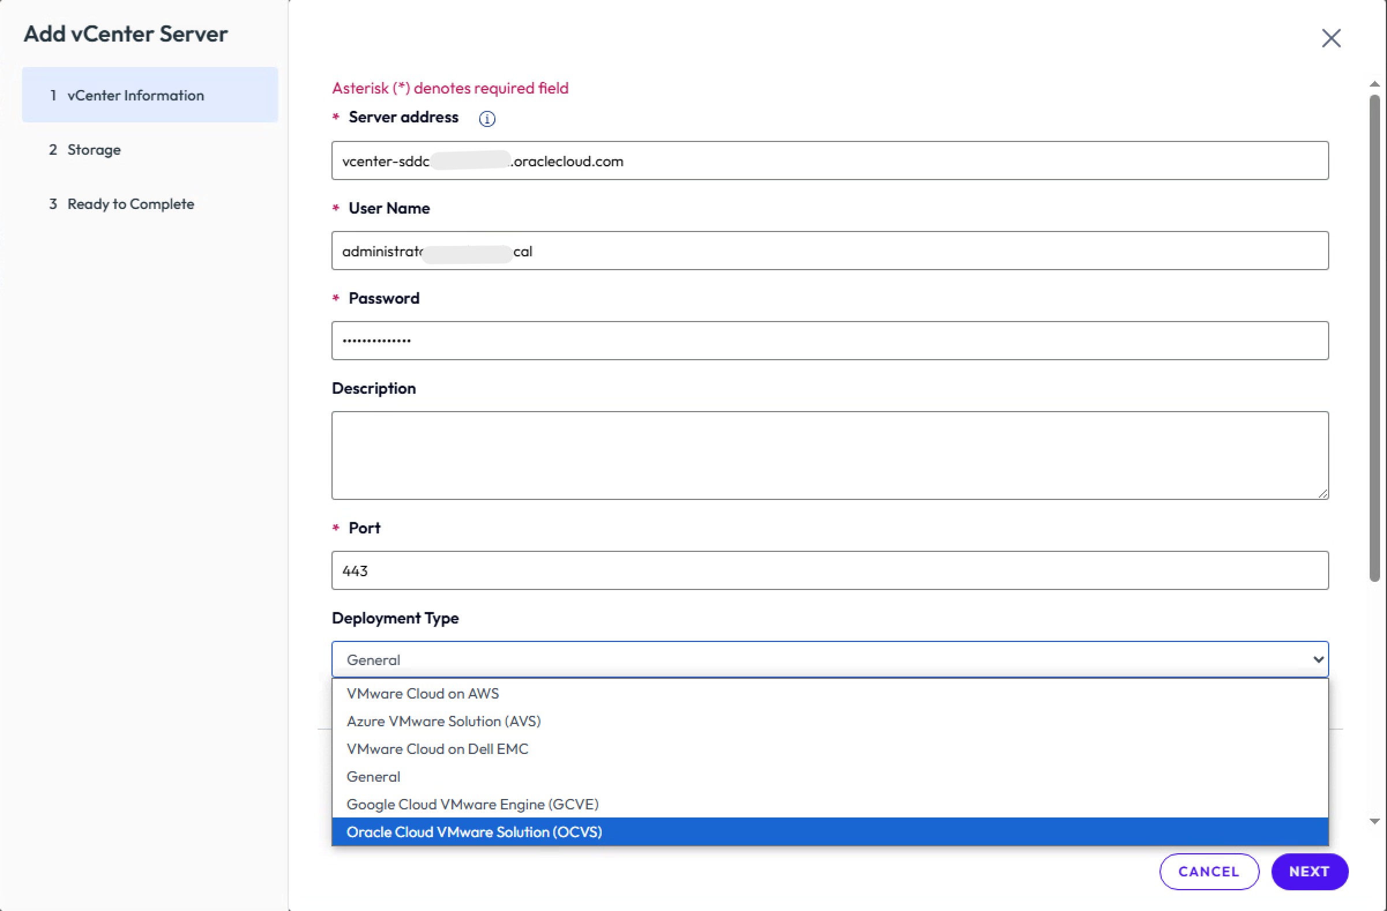Image resolution: width=1387 pixels, height=911 pixels.
Task: Click the Server address info icon
Action: (x=487, y=119)
